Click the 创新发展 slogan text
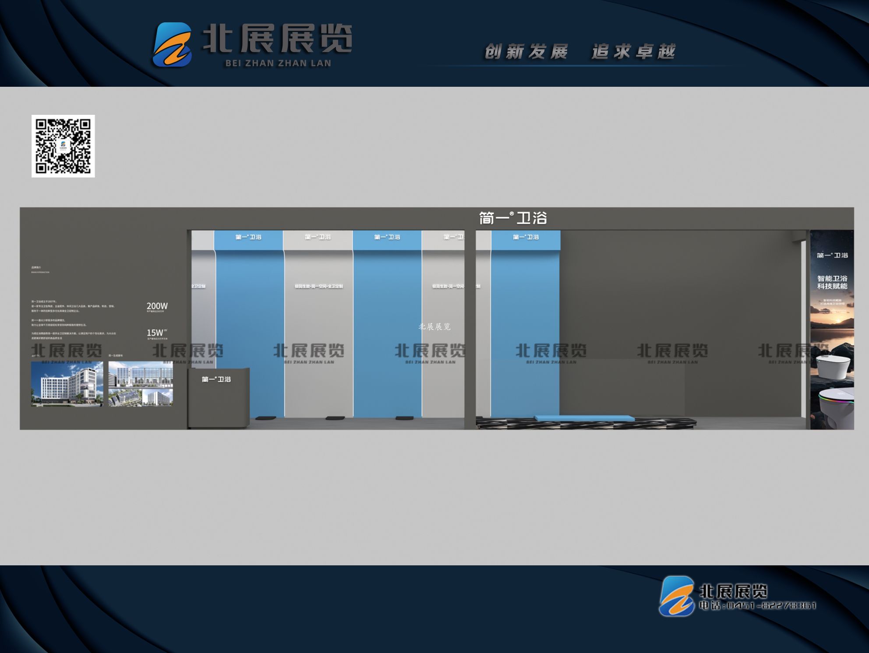The image size is (869, 653). point(526,52)
